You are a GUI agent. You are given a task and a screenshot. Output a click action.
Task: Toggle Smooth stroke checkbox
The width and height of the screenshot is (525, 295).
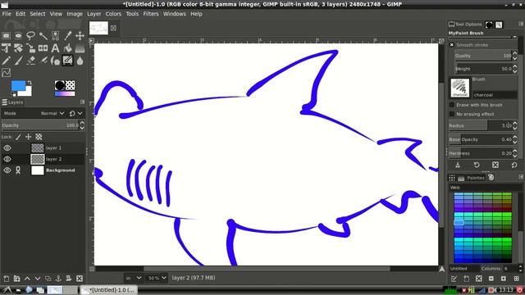point(452,45)
